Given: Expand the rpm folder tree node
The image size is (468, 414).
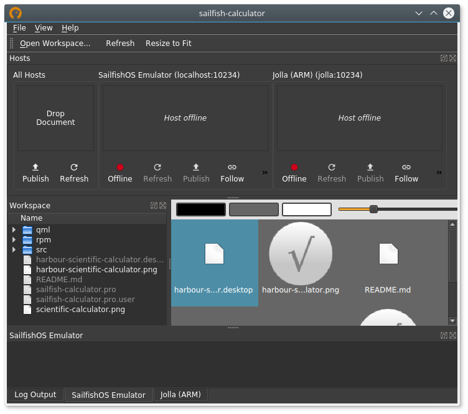Looking at the screenshot, I should [x=14, y=240].
